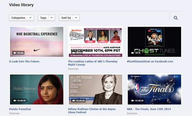Open '#GarthGoesGhost on Facebook Live' link

point(150,61)
